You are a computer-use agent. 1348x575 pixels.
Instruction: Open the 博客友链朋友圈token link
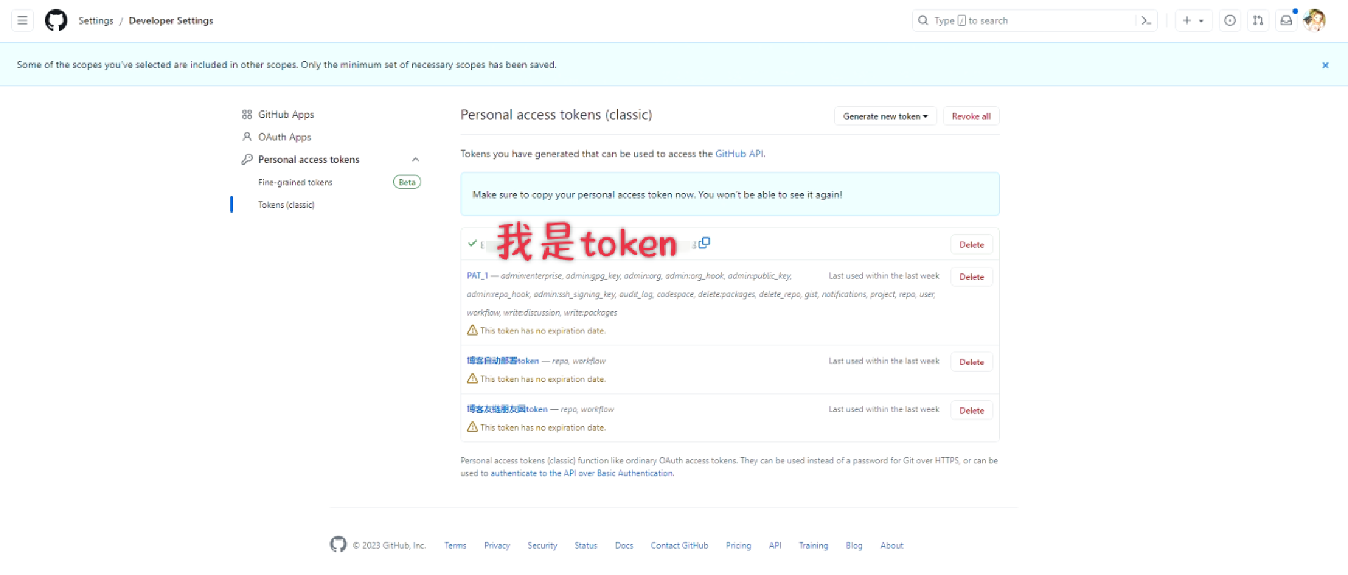click(x=507, y=409)
